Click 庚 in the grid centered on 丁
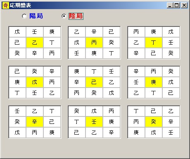This screenshot has height=159, width=190. click(154, 32)
